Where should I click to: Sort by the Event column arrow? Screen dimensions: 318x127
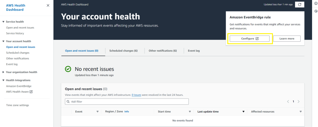pos(97,112)
